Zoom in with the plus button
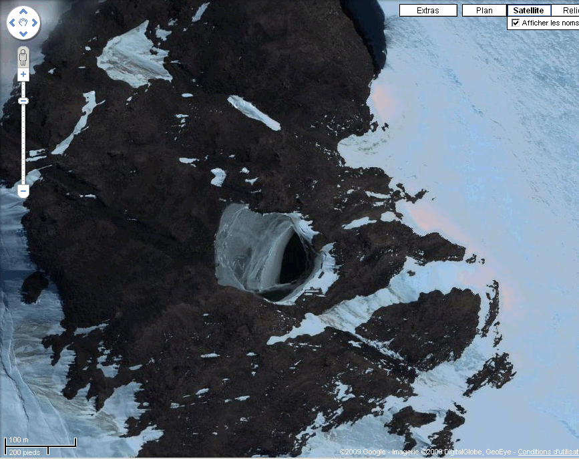This screenshot has height=459, width=579. [23, 75]
